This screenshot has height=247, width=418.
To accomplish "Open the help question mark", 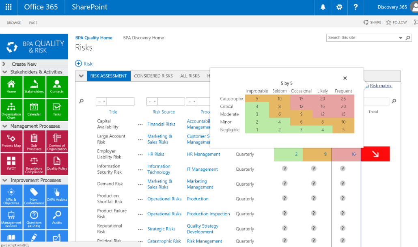I will point(356,7).
